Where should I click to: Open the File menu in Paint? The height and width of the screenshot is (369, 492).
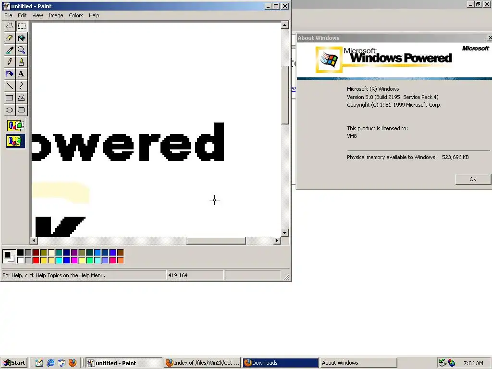(x=8, y=15)
